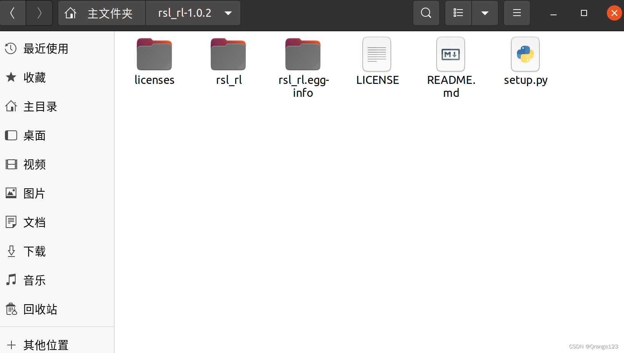Select the rsl_rl folder icon
This screenshot has width=624, height=353.
(x=228, y=54)
